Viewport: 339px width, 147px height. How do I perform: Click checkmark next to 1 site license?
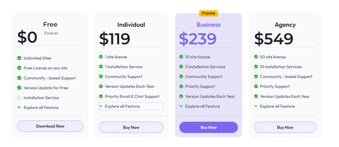point(101,57)
